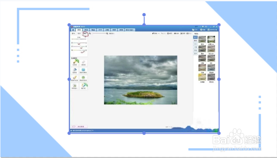Switch to the 拼图 collage tab
Screen dimensions: 277x158
click(x=121, y=30)
